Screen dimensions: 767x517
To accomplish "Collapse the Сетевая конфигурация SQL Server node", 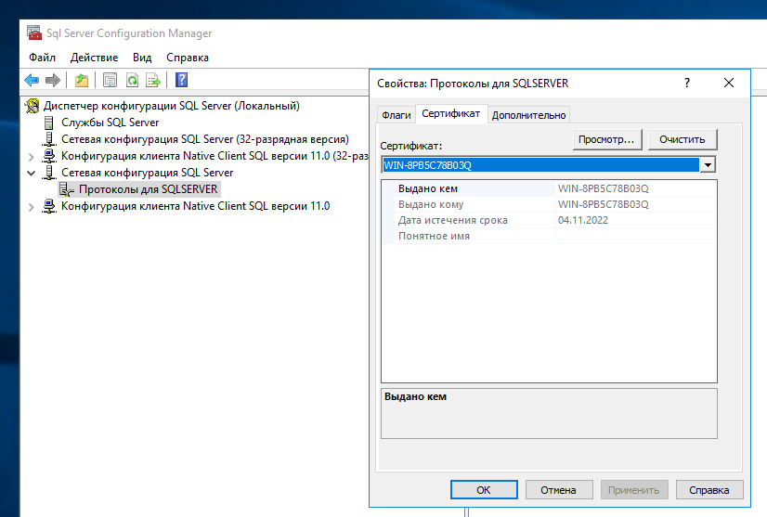I will click(32, 174).
